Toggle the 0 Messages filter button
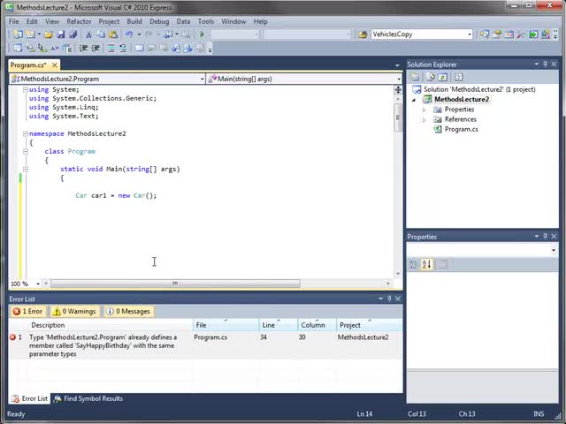 [x=128, y=311]
